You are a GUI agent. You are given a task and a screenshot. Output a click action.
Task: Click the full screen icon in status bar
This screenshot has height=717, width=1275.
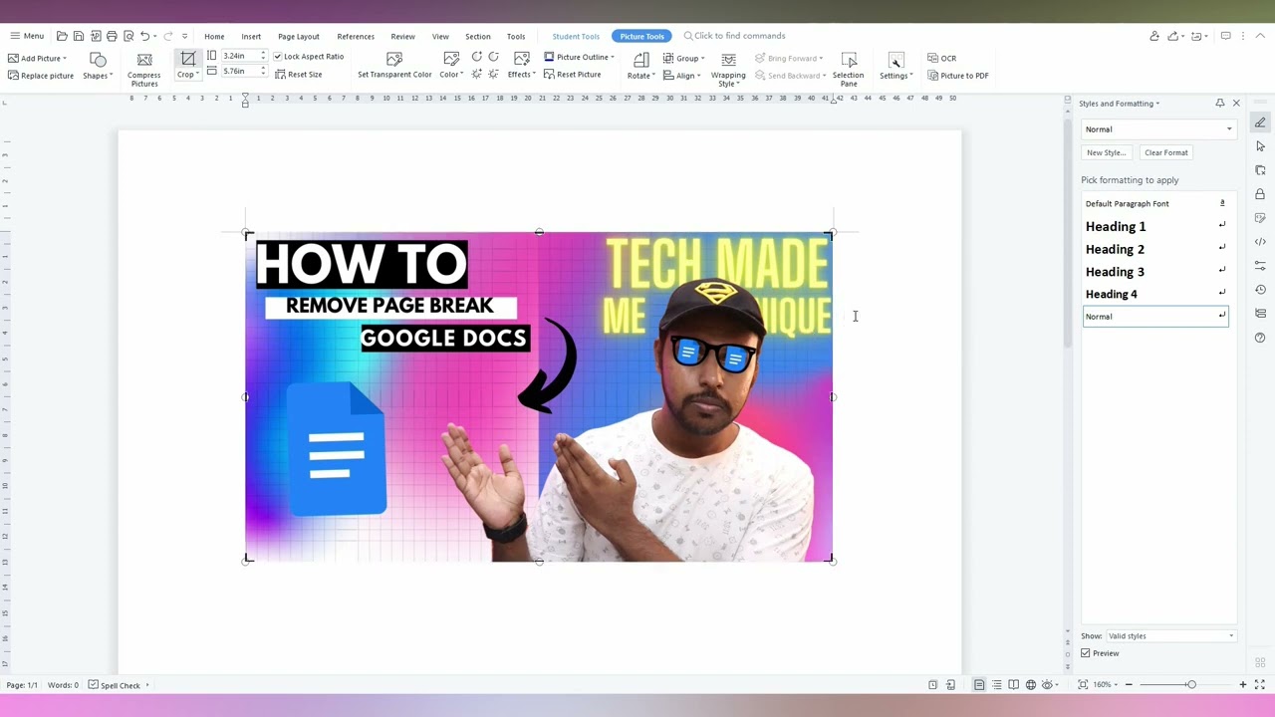coord(1259,685)
